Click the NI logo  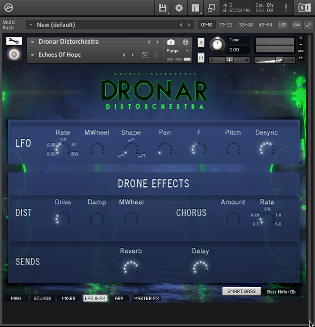point(304,8)
